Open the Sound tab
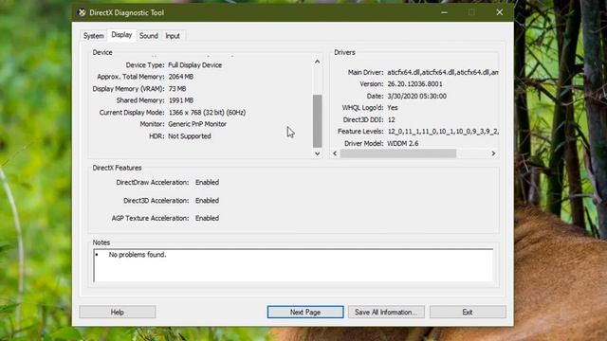 pyautogui.click(x=149, y=36)
